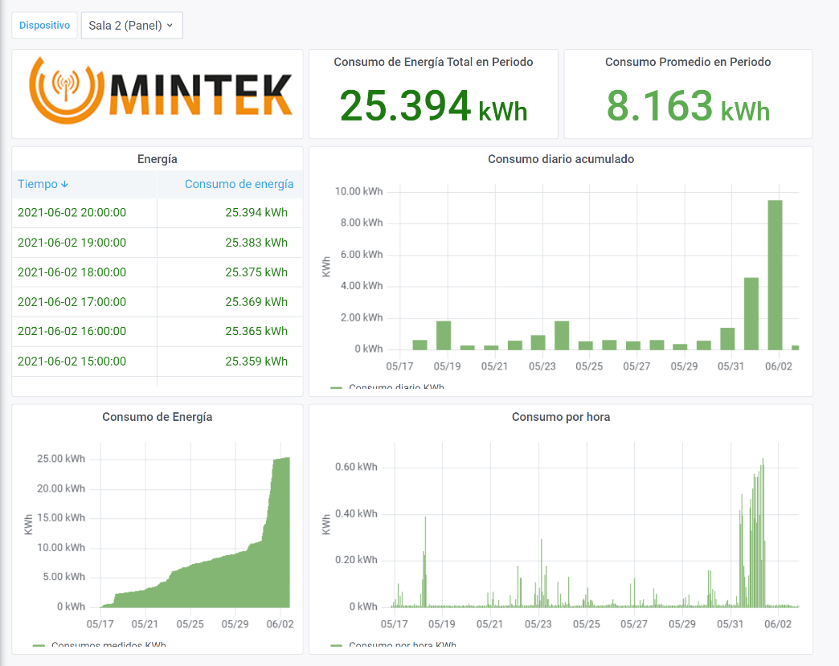This screenshot has height=666, width=839.
Task: Open the panel menu for Consumo diario acumulado
Action: (x=560, y=159)
